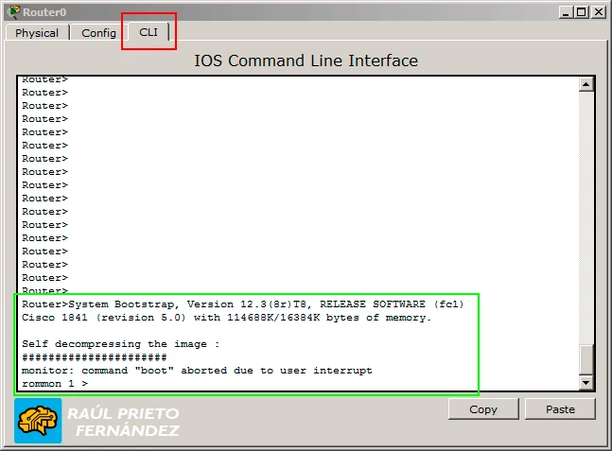The width and height of the screenshot is (612, 451).
Task: Click the terminal scroll up arrow
Action: (586, 84)
